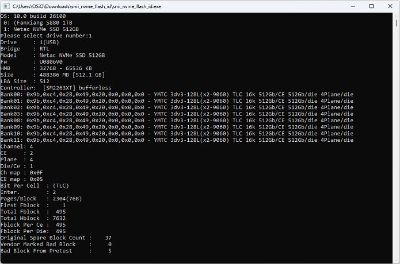Click the console app icon in title bar

pyautogui.click(x=6, y=6)
